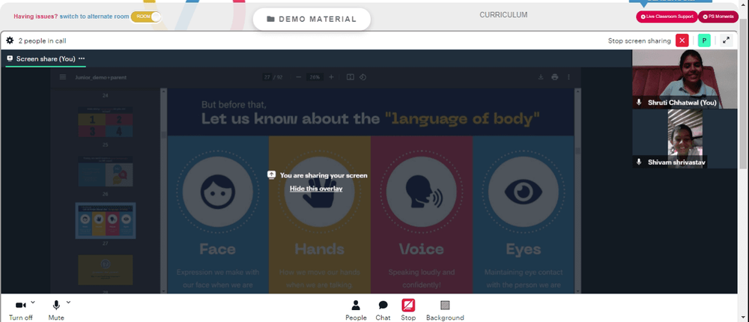
Task: Toggle the ROOM switch
Action: [x=146, y=16]
